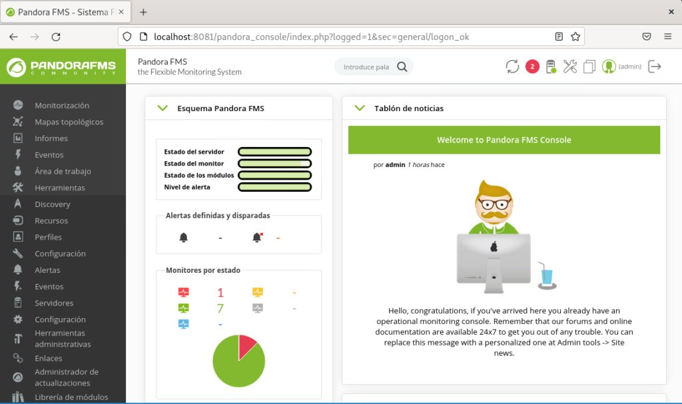The width and height of the screenshot is (682, 404).
Task: Open the Monitorización sidebar section
Action: point(61,105)
